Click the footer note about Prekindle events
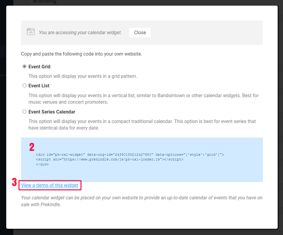This screenshot has height=235, width=283. [x=142, y=201]
